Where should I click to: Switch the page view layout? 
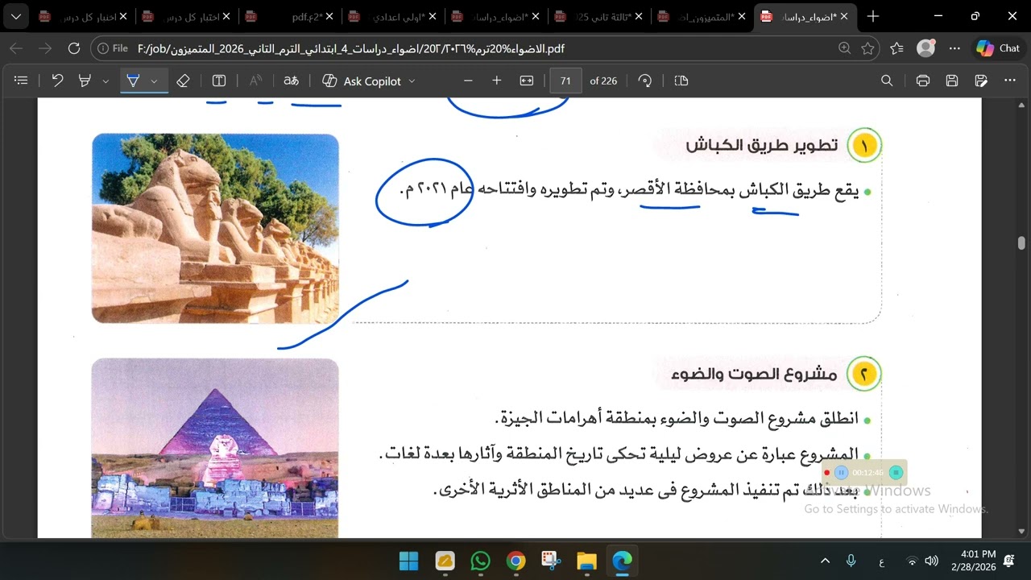(681, 81)
